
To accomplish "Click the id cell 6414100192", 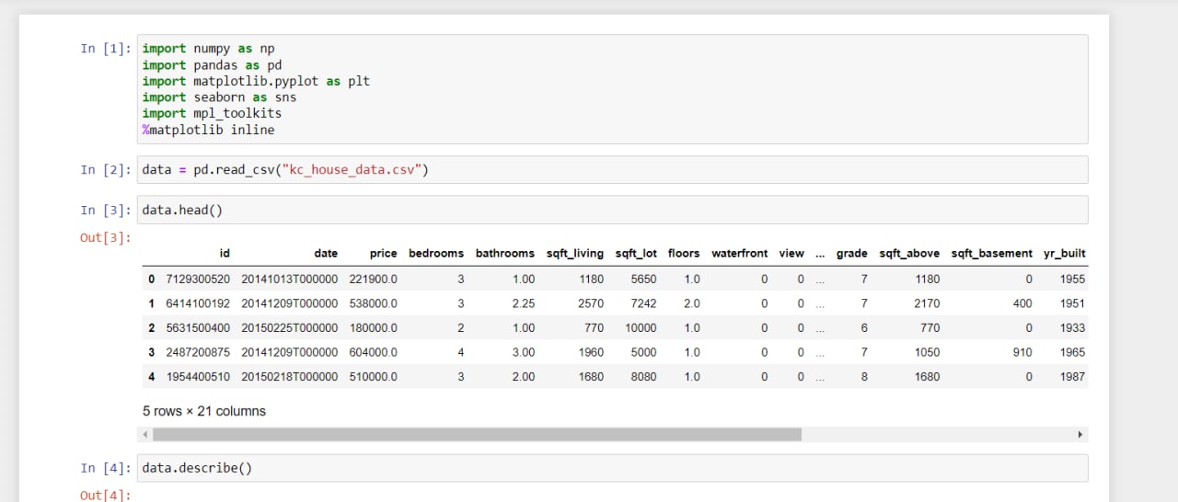I will pyautogui.click(x=198, y=303).
